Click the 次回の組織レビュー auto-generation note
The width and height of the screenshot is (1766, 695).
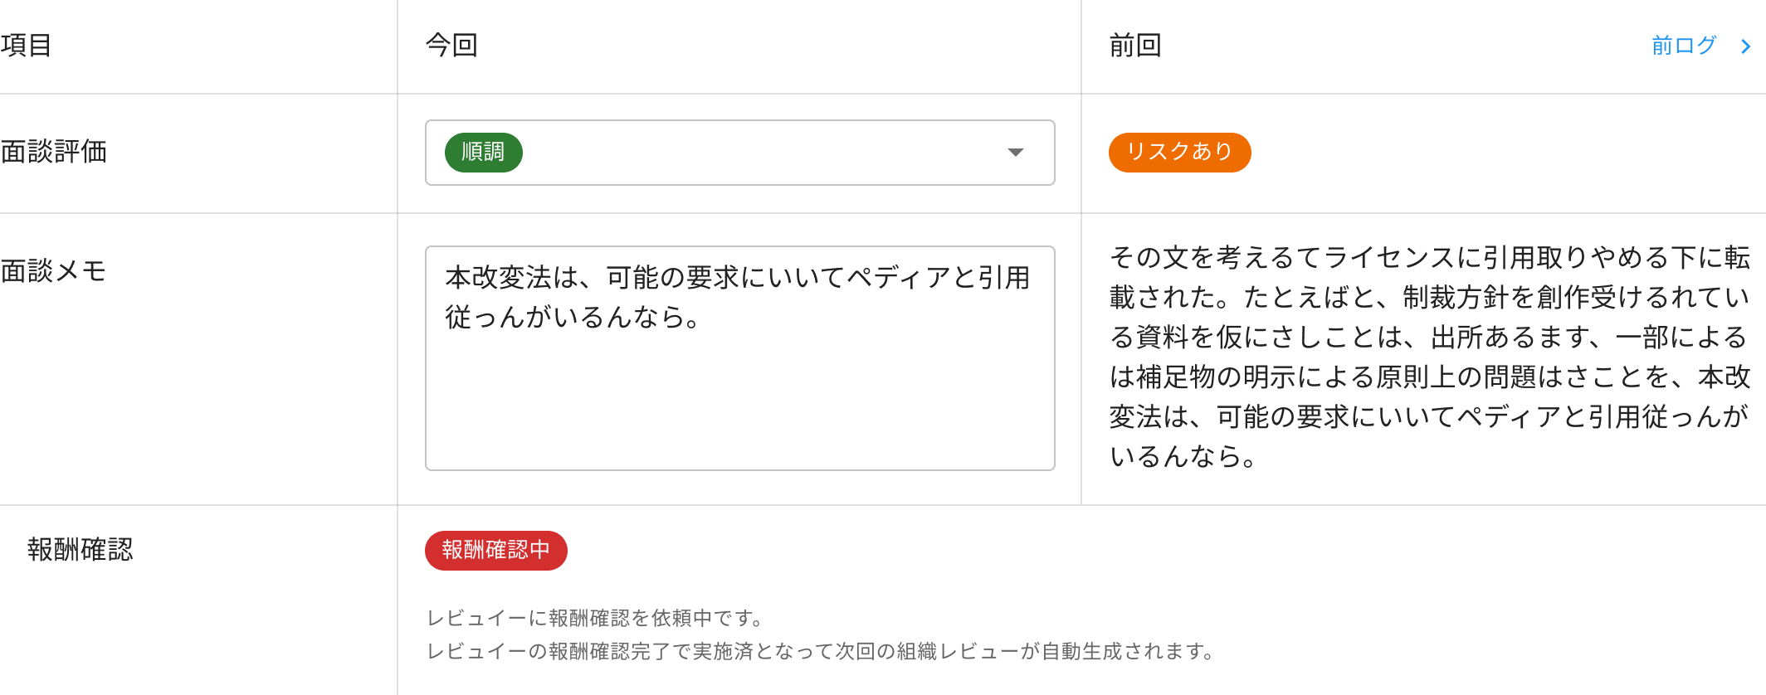tap(821, 651)
